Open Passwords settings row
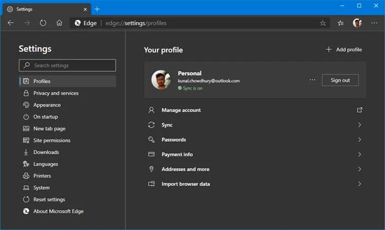The width and height of the screenshot is (385, 230). (255, 139)
